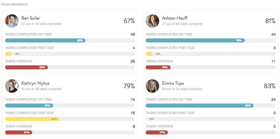Click the Team Members section heading
This screenshot has width=280, height=139.
[14, 5]
